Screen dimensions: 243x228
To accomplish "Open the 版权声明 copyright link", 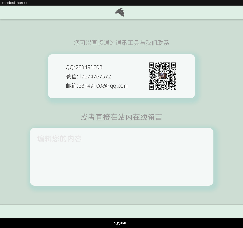I will [x=120, y=223].
